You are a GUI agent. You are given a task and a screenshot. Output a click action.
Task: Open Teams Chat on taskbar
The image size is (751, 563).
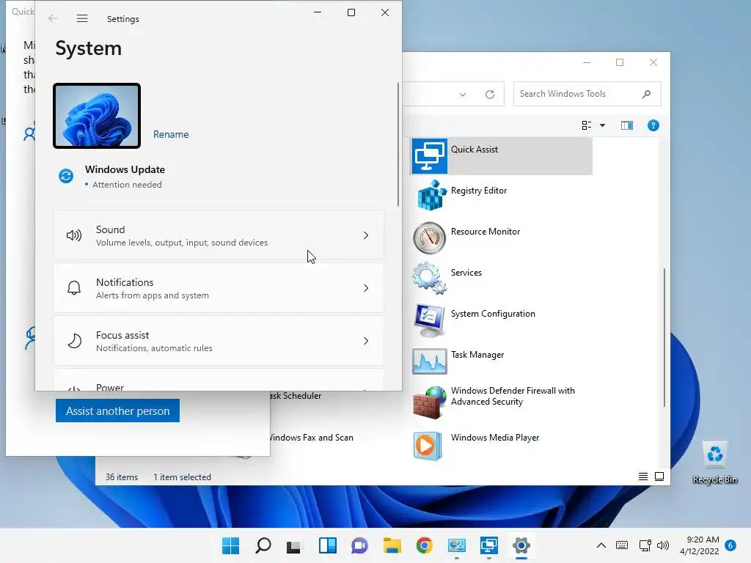pyautogui.click(x=359, y=545)
